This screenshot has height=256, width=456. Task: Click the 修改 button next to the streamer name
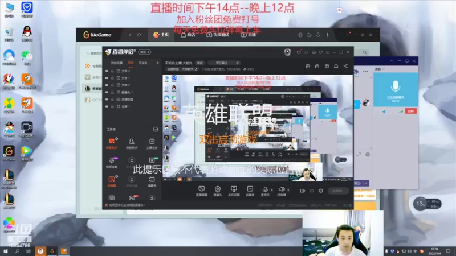point(200,63)
